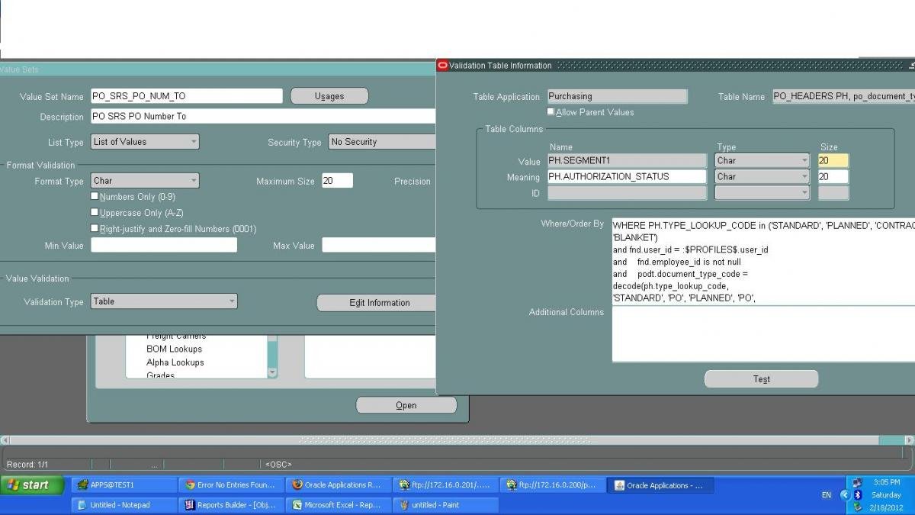Click the list's scroll-down arrow
Screen dimensions: 915x515
[273, 372]
